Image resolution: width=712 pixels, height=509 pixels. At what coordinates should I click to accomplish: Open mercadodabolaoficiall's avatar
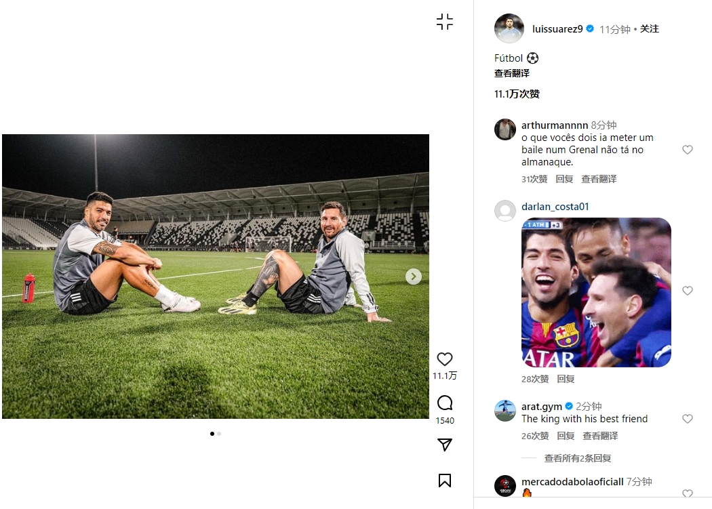(x=505, y=485)
